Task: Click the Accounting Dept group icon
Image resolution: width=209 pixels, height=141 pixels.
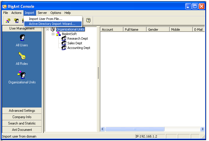Action: [x=64, y=48]
